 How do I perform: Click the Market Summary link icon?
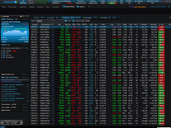(23, 19)
